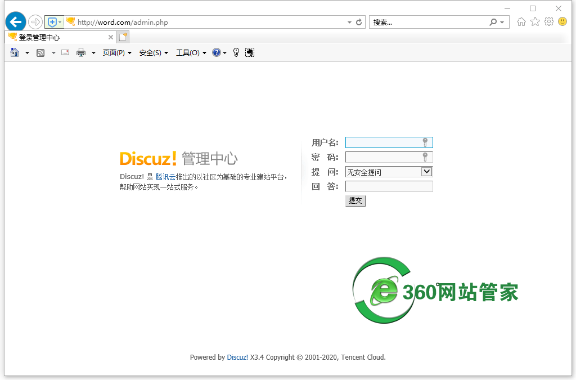This screenshot has width=576, height=380.
Task: Click the Evernote clipper toolbar icon
Action: [250, 52]
